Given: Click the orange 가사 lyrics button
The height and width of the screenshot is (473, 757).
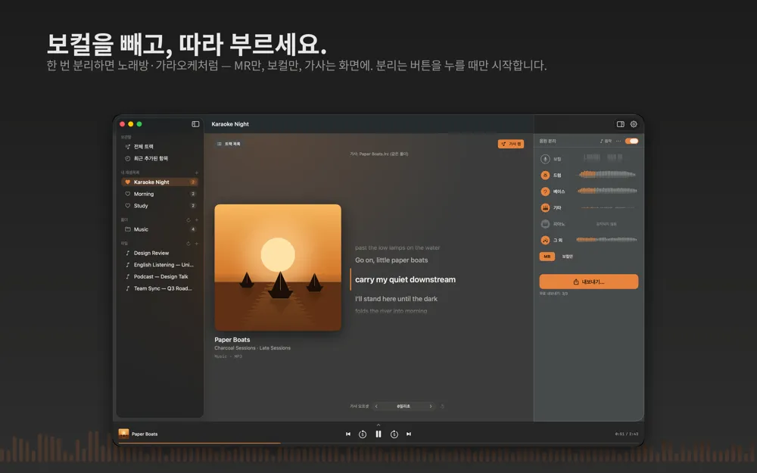Looking at the screenshot, I should [x=511, y=144].
